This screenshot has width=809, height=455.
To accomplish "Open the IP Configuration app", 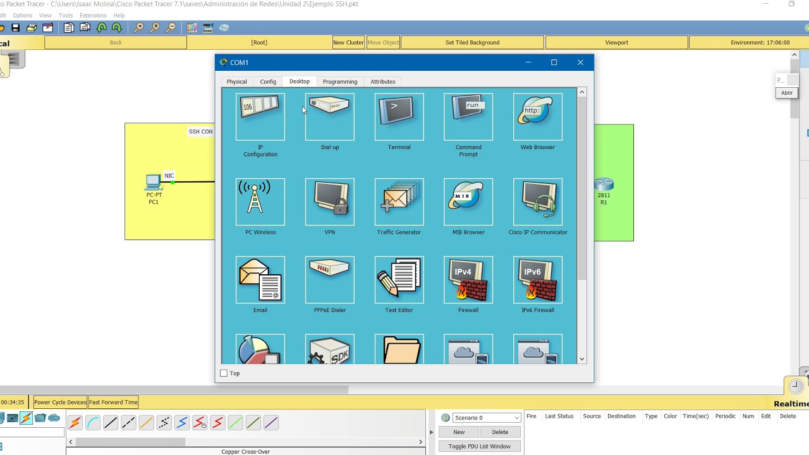I will coord(260,117).
